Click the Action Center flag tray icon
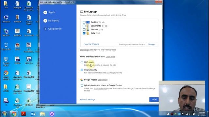The height and width of the screenshot is (117, 209). point(183,114)
